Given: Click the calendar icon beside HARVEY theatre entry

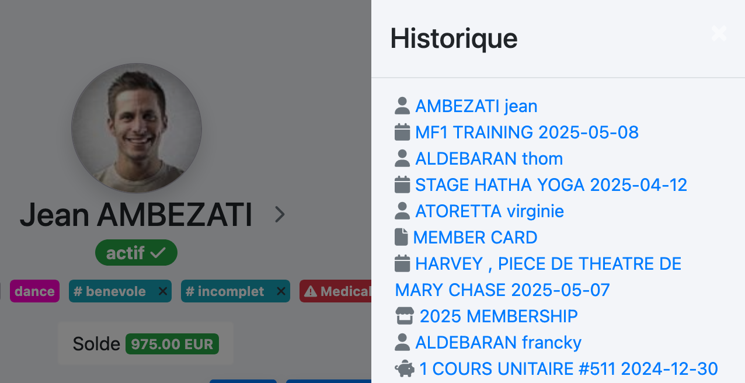Looking at the screenshot, I should click(402, 263).
